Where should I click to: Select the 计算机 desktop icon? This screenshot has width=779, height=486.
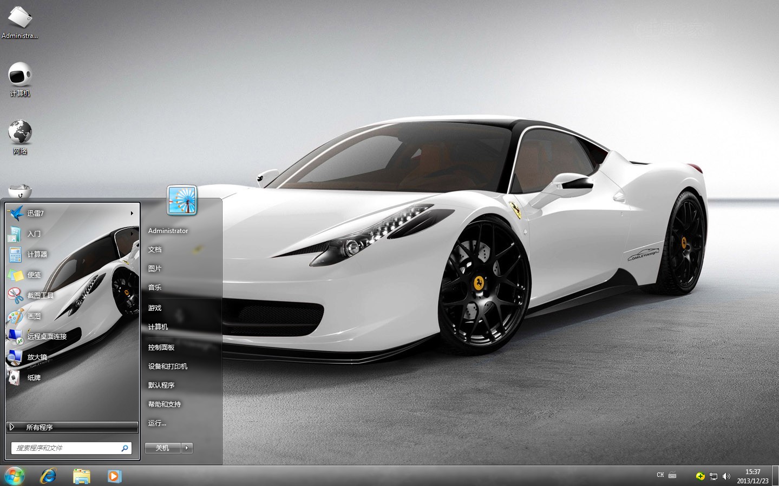click(20, 79)
